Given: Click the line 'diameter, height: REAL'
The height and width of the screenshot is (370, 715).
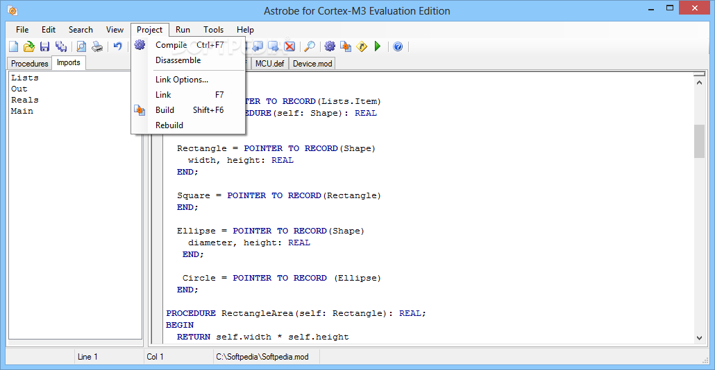Looking at the screenshot, I should (x=249, y=243).
